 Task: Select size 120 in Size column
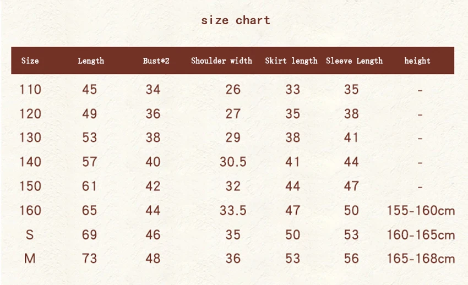click(30, 114)
